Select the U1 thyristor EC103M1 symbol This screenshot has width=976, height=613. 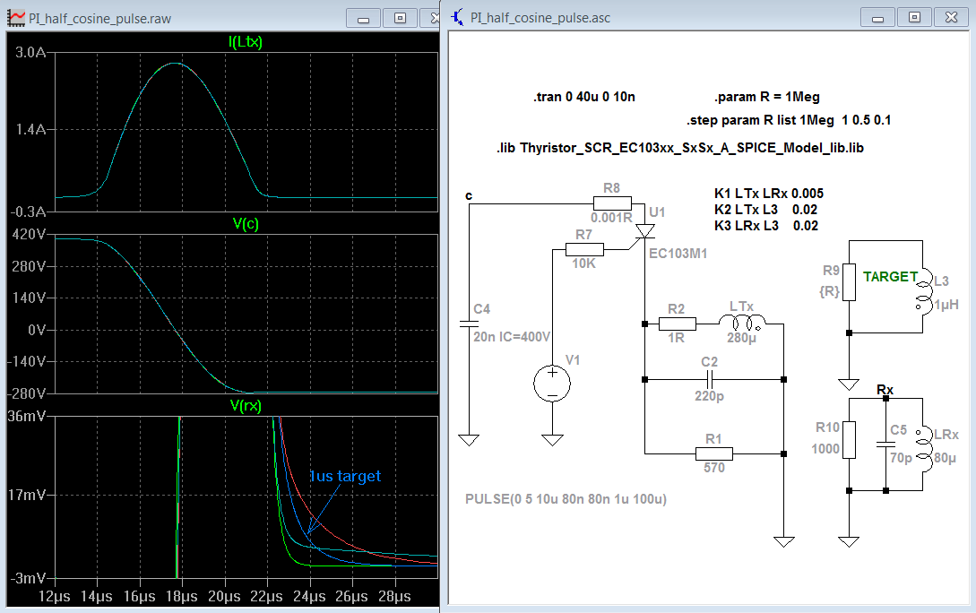(x=645, y=232)
